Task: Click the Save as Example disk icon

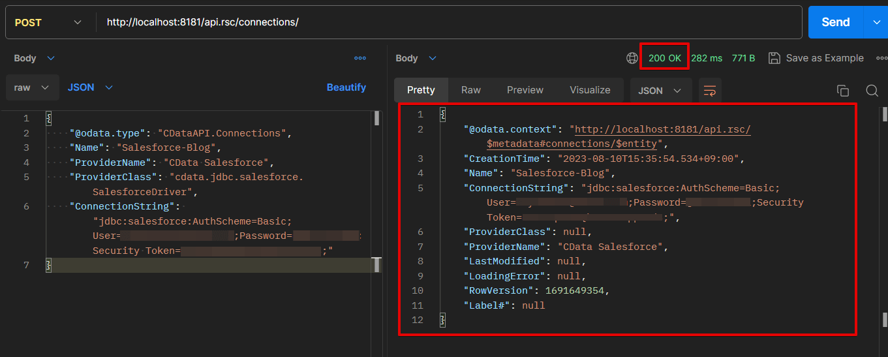Action: point(774,58)
